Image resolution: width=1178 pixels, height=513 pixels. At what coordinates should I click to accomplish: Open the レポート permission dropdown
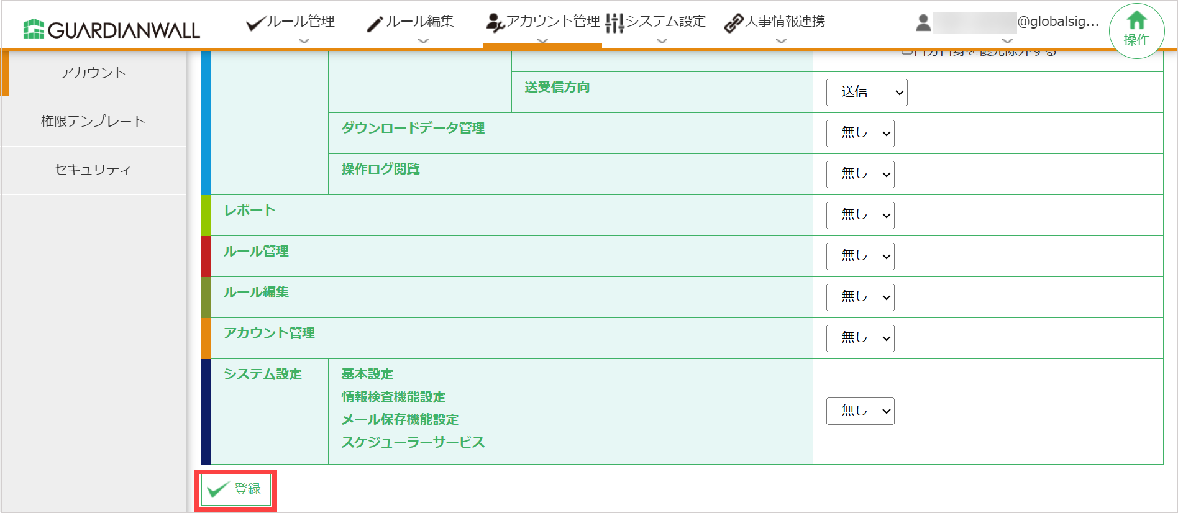(860, 216)
